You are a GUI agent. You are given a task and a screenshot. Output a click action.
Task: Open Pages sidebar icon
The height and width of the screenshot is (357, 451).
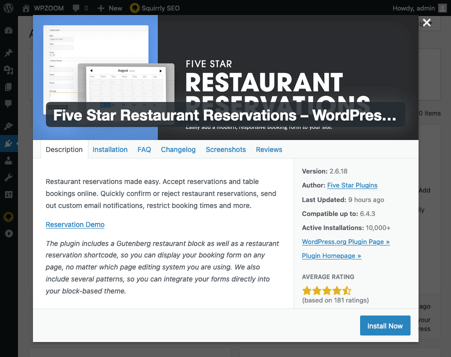tap(8, 86)
